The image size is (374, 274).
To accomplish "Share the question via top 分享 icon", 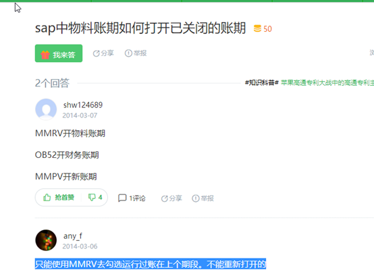I will [96, 53].
